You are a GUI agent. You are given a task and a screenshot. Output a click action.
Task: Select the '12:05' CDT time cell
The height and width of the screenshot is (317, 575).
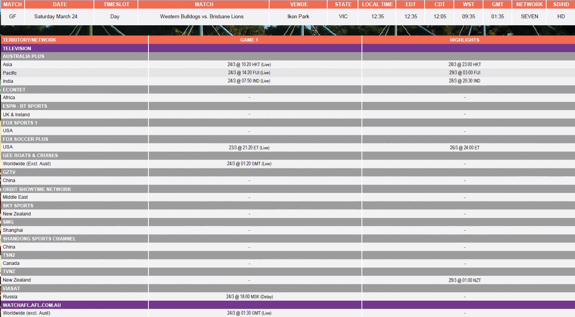click(440, 17)
